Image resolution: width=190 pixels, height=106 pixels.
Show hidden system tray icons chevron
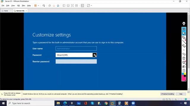181,103
